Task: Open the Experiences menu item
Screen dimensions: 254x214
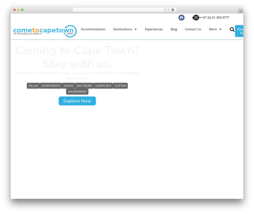Action: pyautogui.click(x=154, y=29)
